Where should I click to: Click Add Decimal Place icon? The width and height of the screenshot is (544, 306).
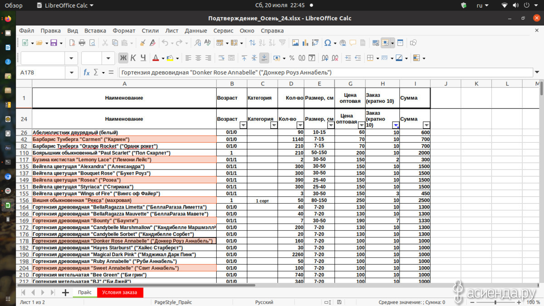pyautogui.click(x=325, y=58)
